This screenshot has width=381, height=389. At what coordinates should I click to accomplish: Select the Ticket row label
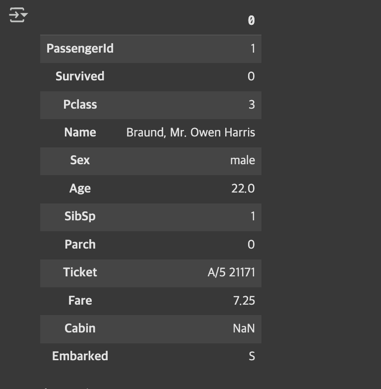point(80,272)
